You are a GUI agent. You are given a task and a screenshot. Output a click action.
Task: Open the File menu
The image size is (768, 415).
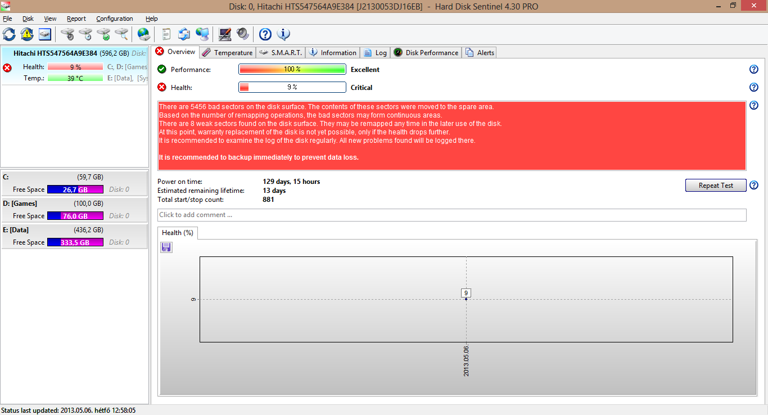(7, 19)
